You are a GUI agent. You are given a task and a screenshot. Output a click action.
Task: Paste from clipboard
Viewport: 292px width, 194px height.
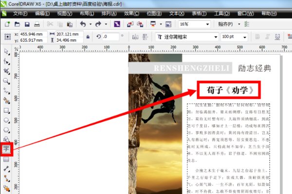(x=70, y=24)
